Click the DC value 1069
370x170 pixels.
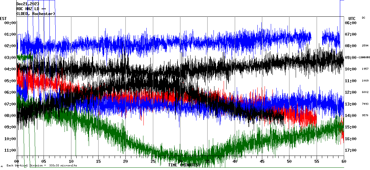(365, 81)
